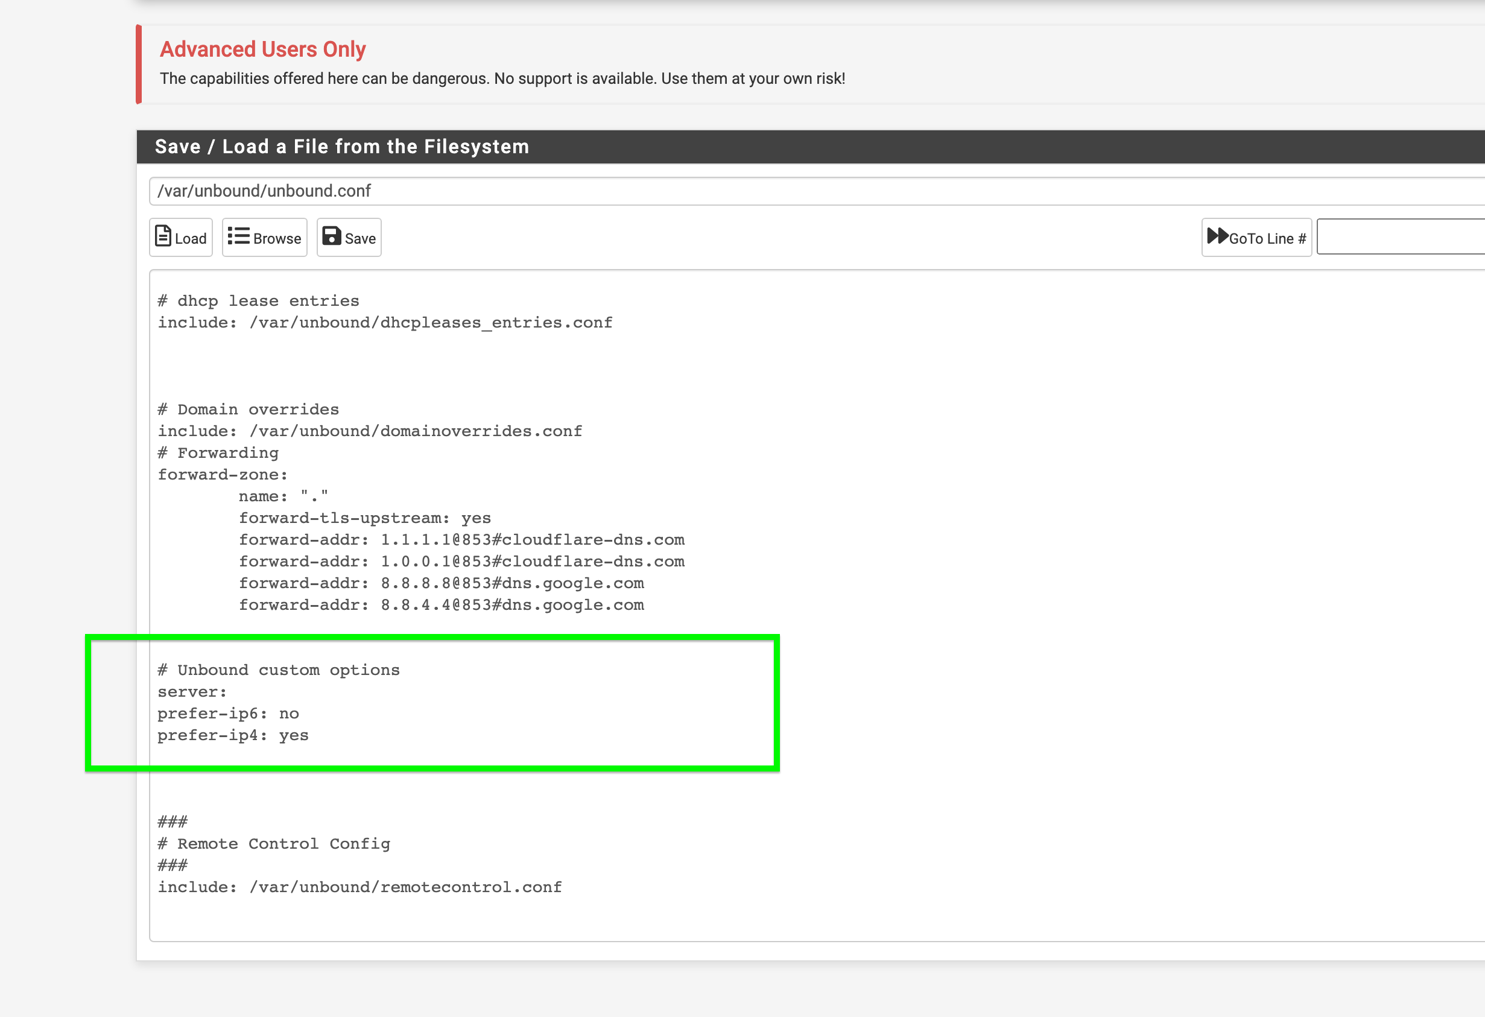This screenshot has width=1485, height=1017.
Task: Click forward-addr 1.0.0.1@853 line
Action: click(462, 561)
